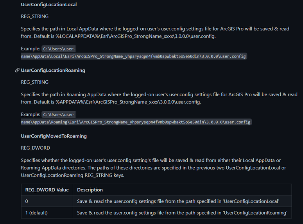303x224 pixels.
Task: Click the REG_DWORD type label
Action: [x=36, y=148]
